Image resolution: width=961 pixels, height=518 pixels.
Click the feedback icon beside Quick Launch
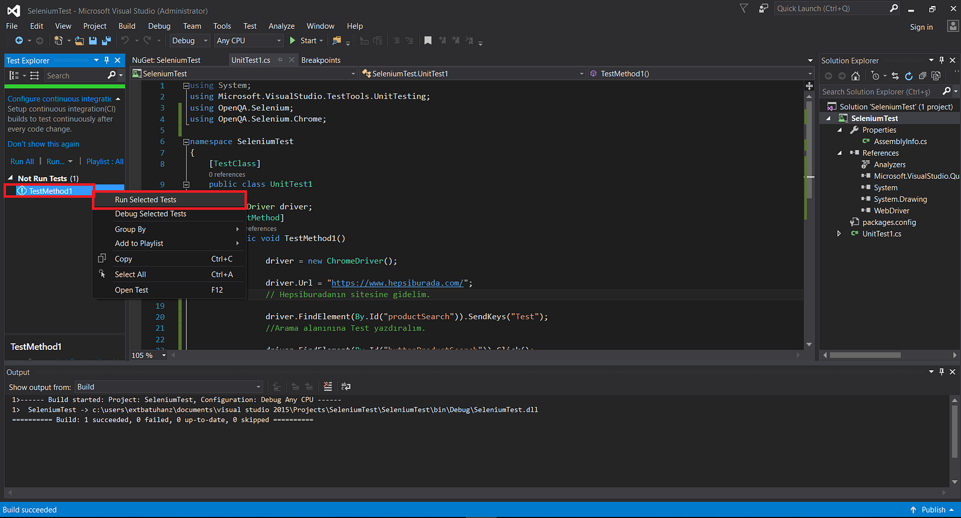pos(763,8)
